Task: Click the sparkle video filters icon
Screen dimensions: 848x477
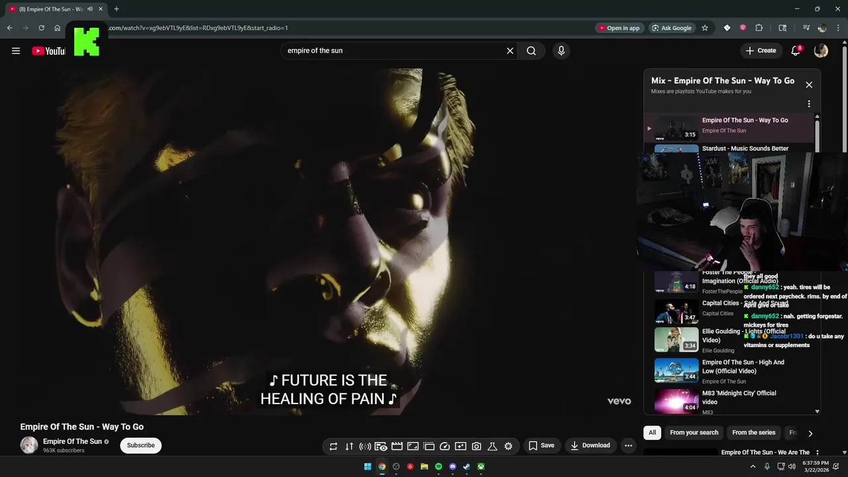Action: pos(460,447)
